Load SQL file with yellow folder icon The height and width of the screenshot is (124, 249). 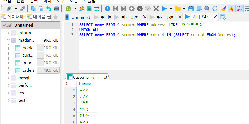pos(178,9)
